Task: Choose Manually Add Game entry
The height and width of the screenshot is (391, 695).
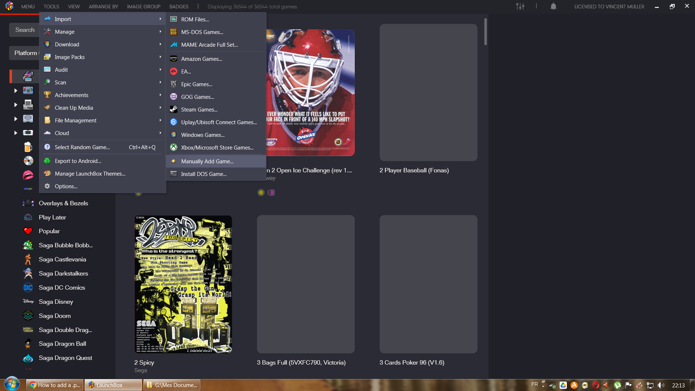Action: coord(216,161)
